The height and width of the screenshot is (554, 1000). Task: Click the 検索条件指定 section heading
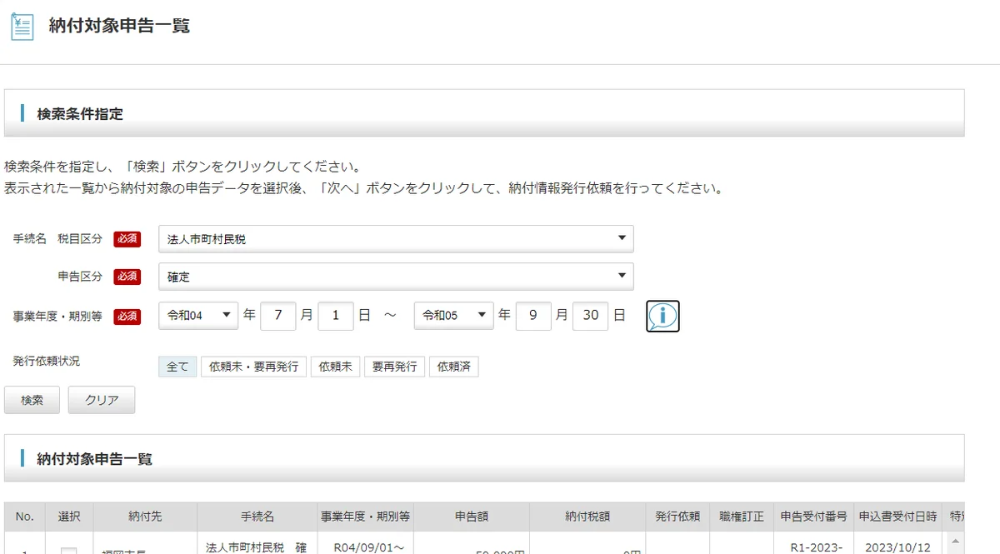click(80, 114)
